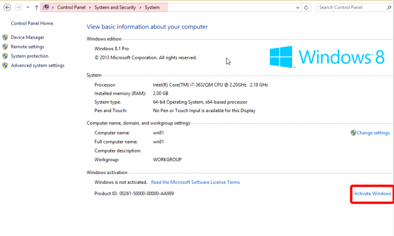Read the Microsoft Software License Terms
Viewport: 394px width, 236px height.
click(195, 182)
